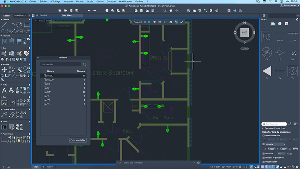This screenshot has width=300, height=169.
Task: Select the LF row in Quantité list
Action: click(63, 88)
